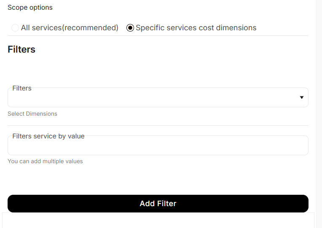The height and width of the screenshot is (228, 322).
Task: Click the Filters service by value label
Action: 48,136
